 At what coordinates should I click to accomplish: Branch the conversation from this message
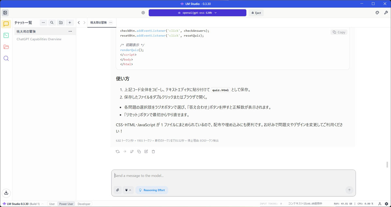click(132, 152)
